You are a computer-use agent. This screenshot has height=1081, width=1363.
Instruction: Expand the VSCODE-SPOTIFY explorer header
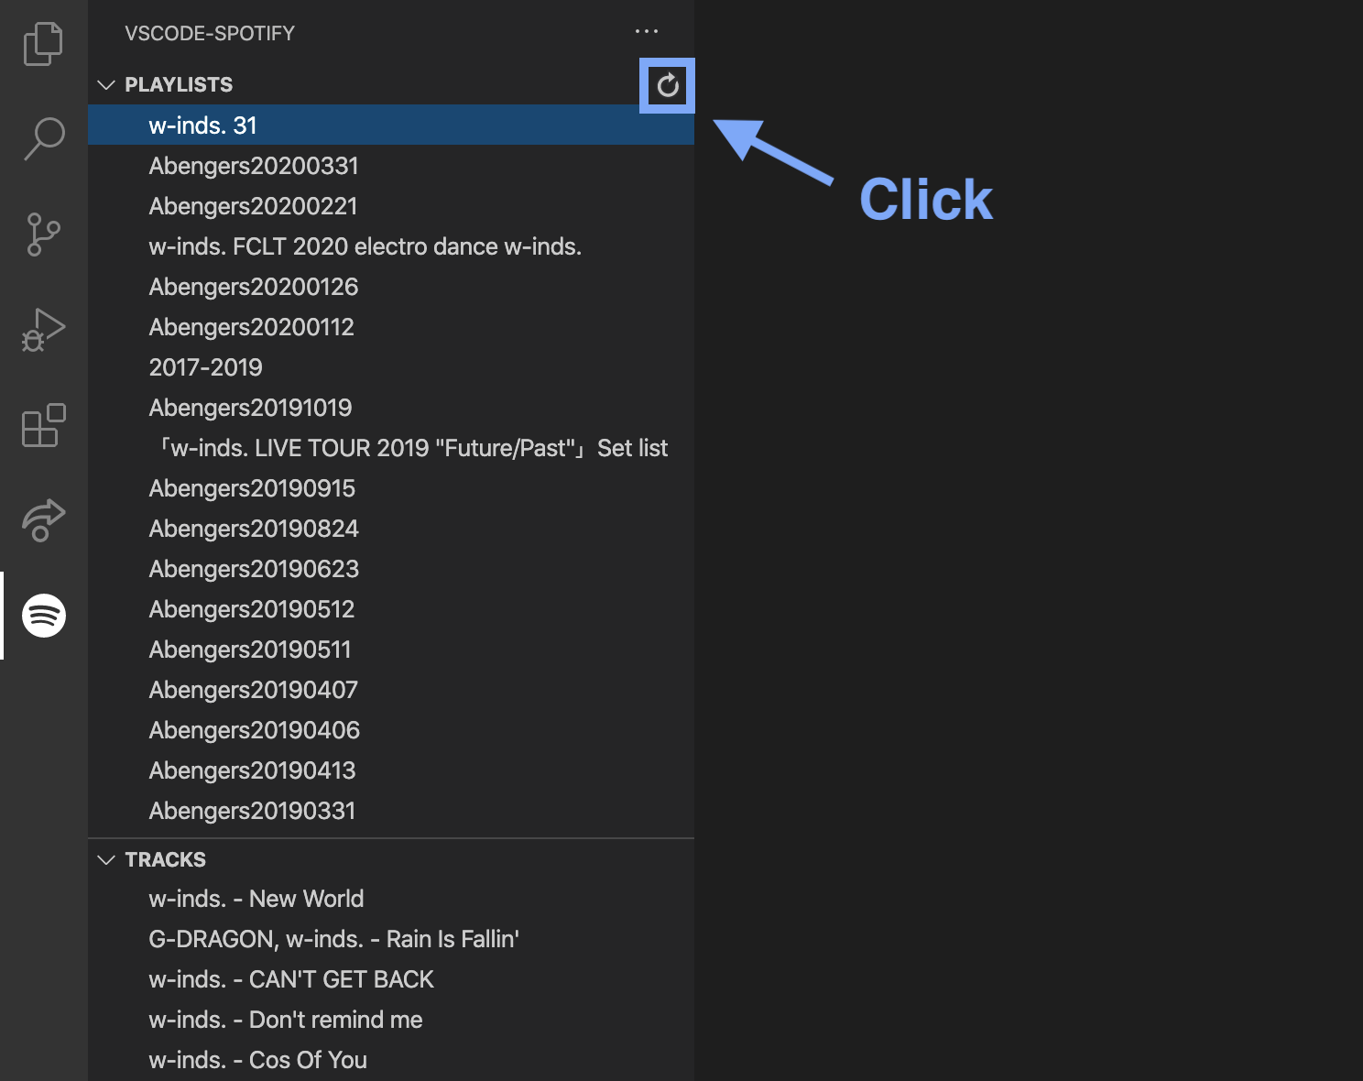(x=209, y=33)
